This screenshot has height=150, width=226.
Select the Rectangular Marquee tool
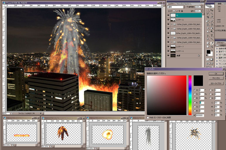pyautogui.click(x=208, y=10)
